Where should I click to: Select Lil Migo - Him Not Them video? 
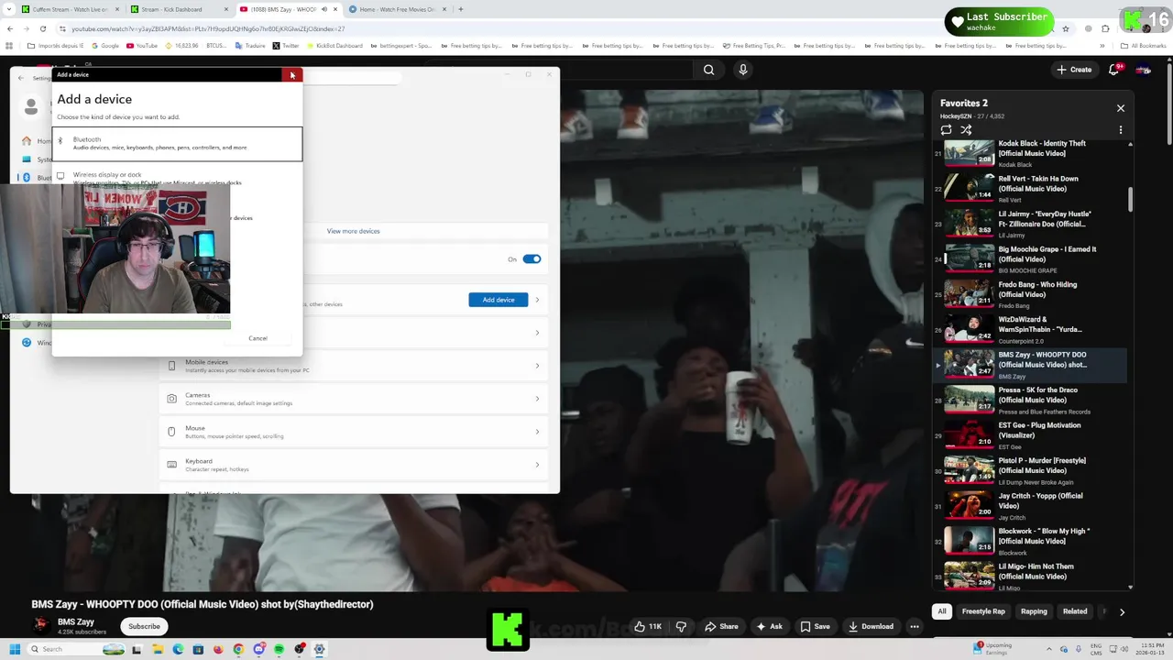point(1030,577)
